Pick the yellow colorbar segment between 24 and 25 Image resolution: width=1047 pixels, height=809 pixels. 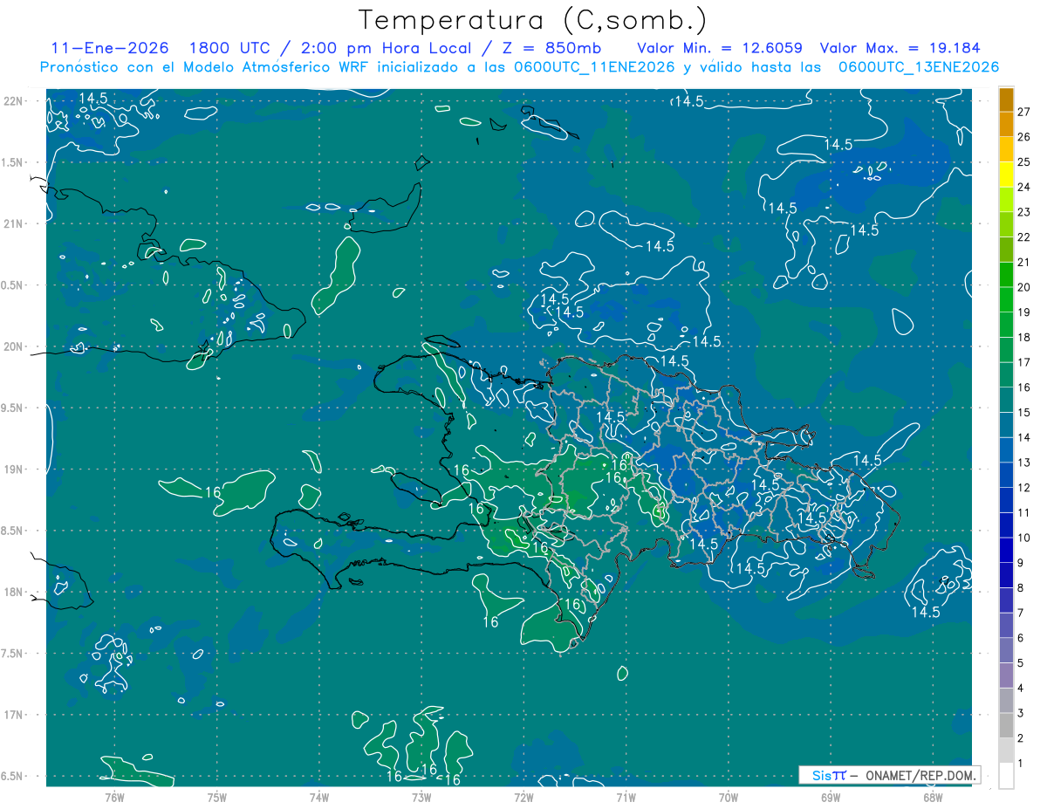click(x=1006, y=175)
